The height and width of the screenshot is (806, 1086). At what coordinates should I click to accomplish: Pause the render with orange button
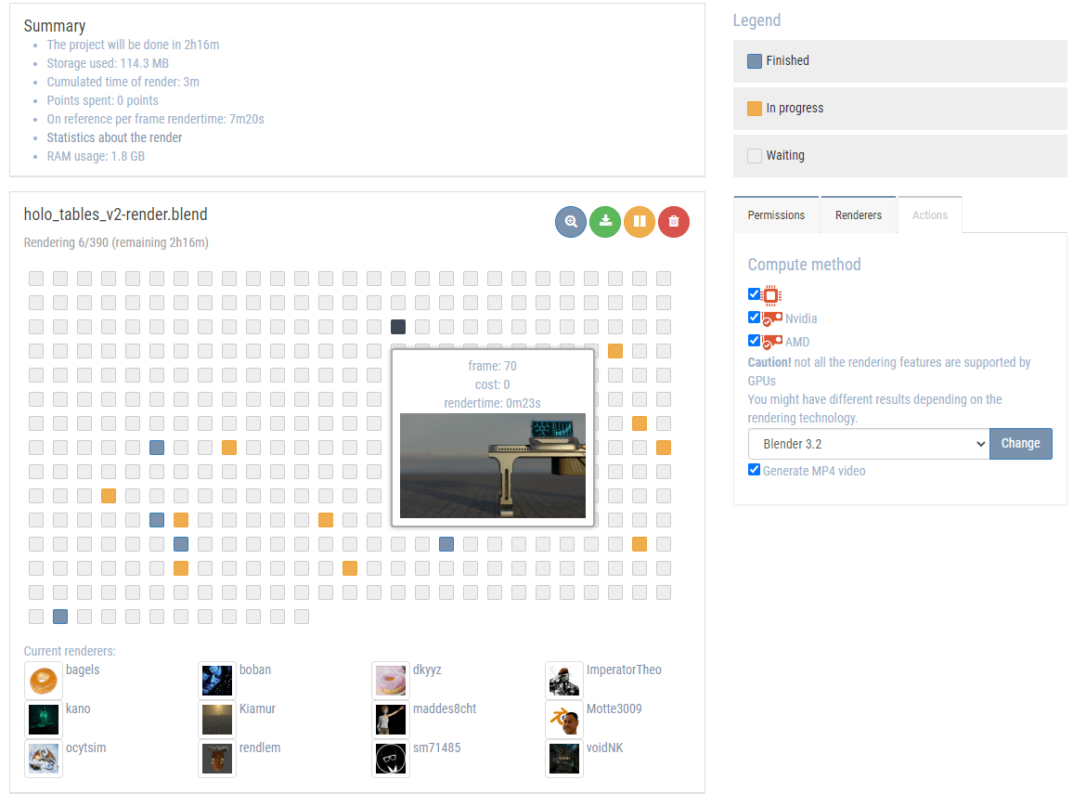pyautogui.click(x=640, y=222)
